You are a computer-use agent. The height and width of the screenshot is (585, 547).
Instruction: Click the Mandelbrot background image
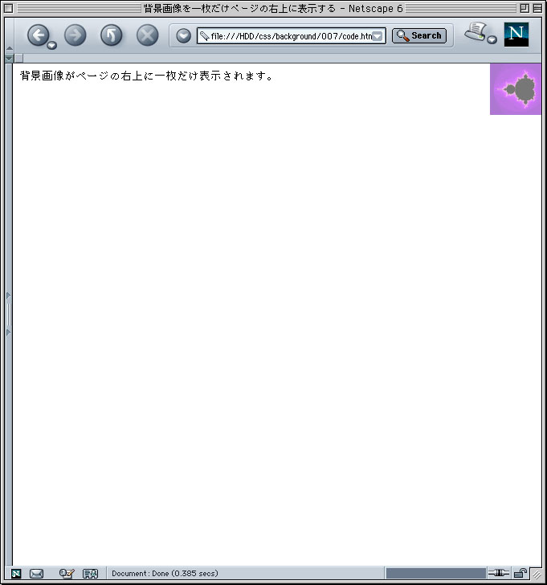click(x=516, y=89)
